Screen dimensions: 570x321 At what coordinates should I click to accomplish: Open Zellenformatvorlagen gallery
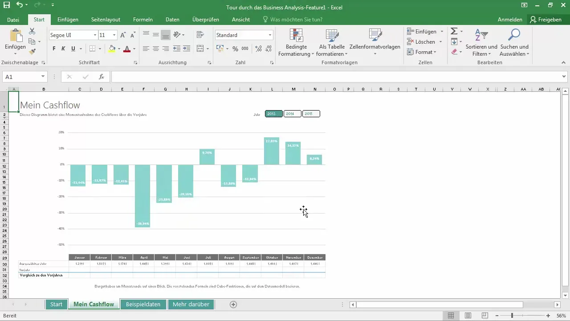375,43
